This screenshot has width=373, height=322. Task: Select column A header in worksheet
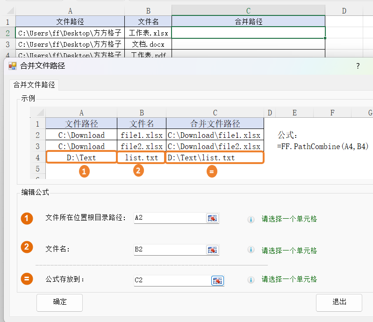click(70, 11)
